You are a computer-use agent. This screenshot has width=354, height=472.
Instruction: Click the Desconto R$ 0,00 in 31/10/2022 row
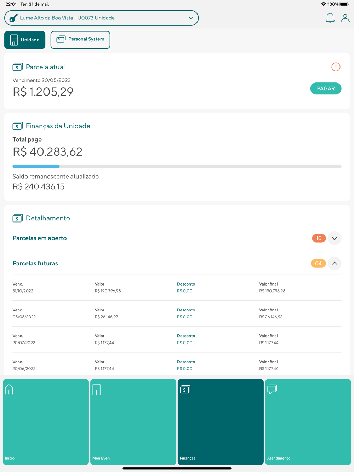(185, 291)
